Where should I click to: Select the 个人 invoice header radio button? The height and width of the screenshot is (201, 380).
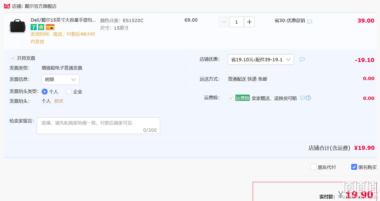point(44,92)
